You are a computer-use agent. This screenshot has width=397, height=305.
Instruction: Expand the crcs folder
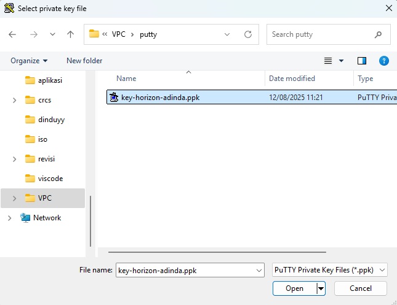[x=14, y=100]
